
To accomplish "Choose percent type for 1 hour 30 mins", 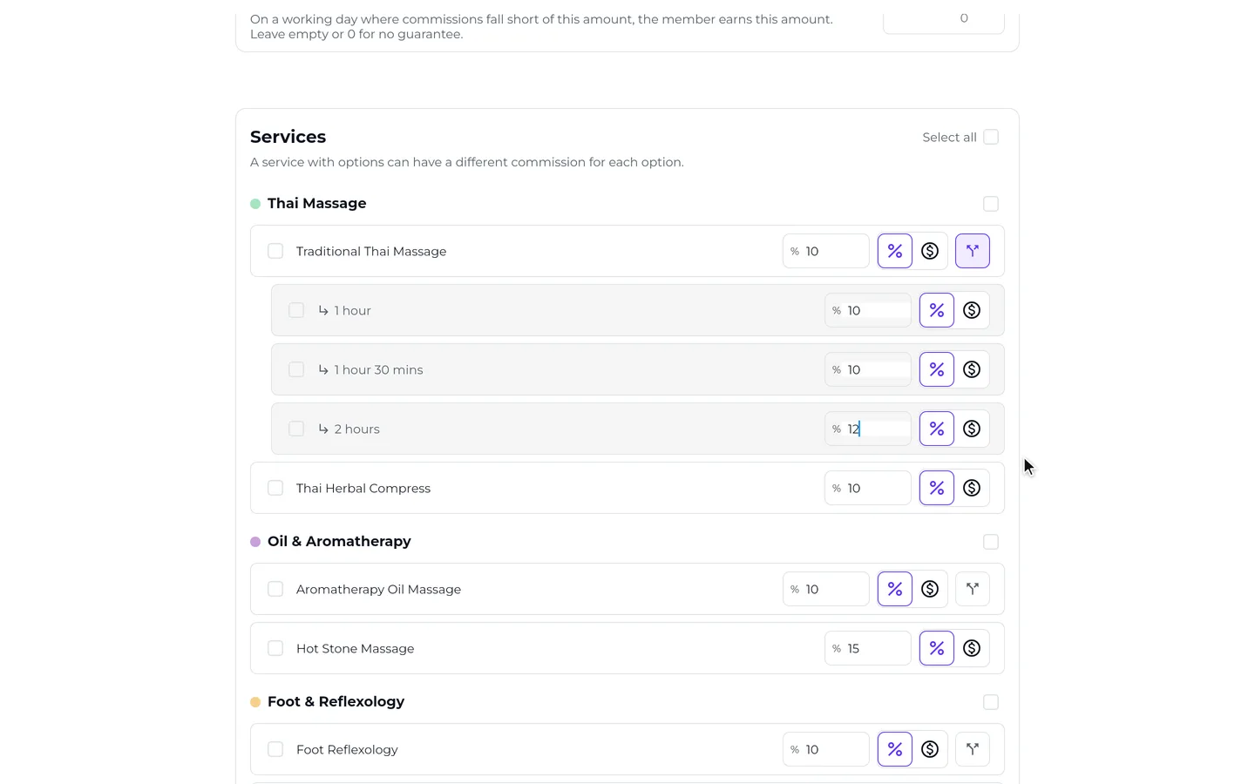I will 937,369.
